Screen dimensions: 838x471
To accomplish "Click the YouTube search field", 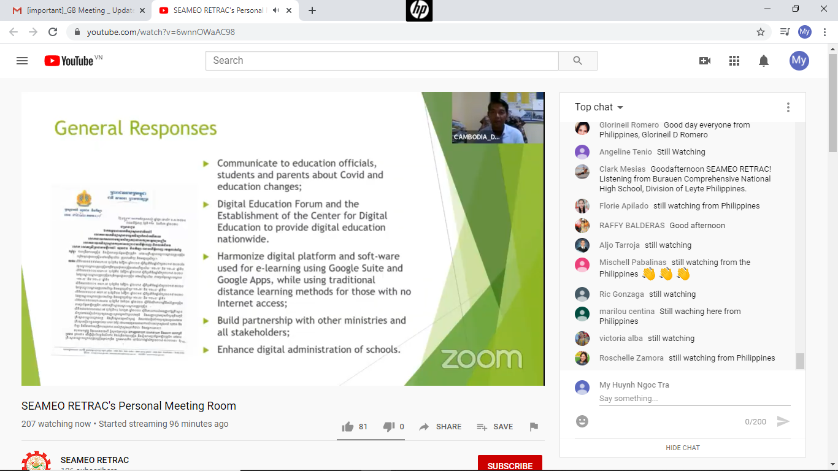I will tap(382, 61).
